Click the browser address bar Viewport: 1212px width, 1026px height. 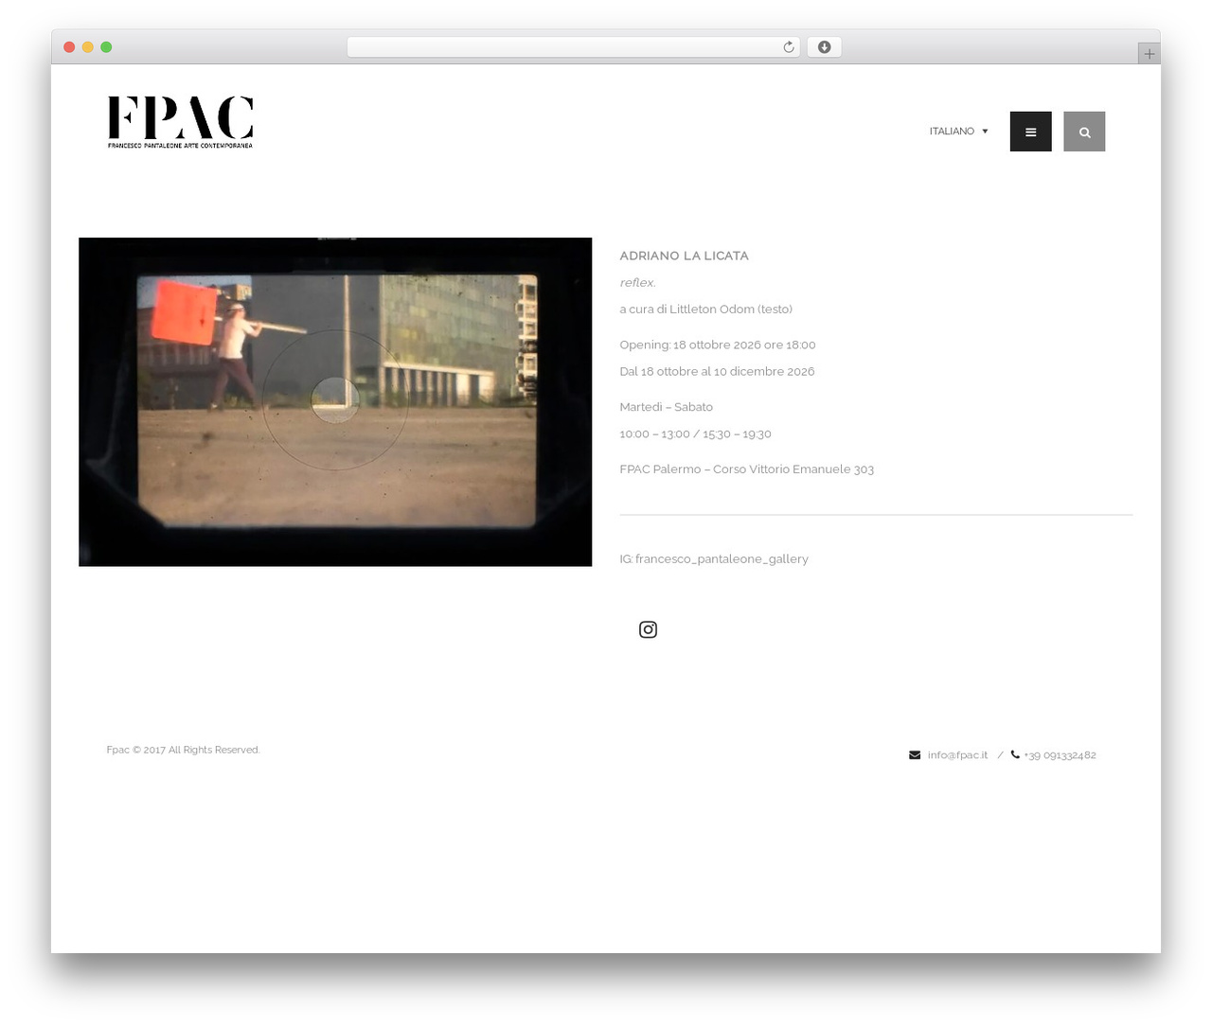pyautogui.click(x=574, y=47)
